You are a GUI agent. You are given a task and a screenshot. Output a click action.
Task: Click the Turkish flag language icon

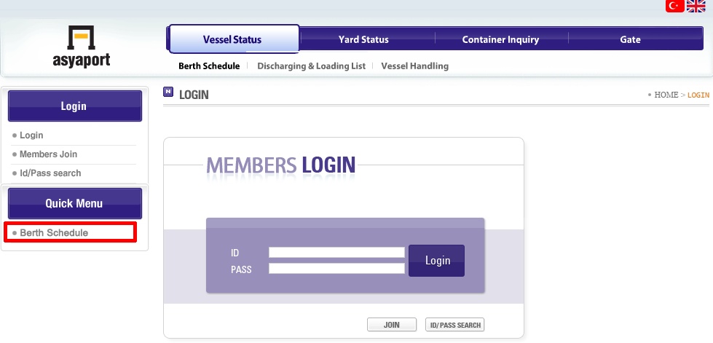coord(674,6)
